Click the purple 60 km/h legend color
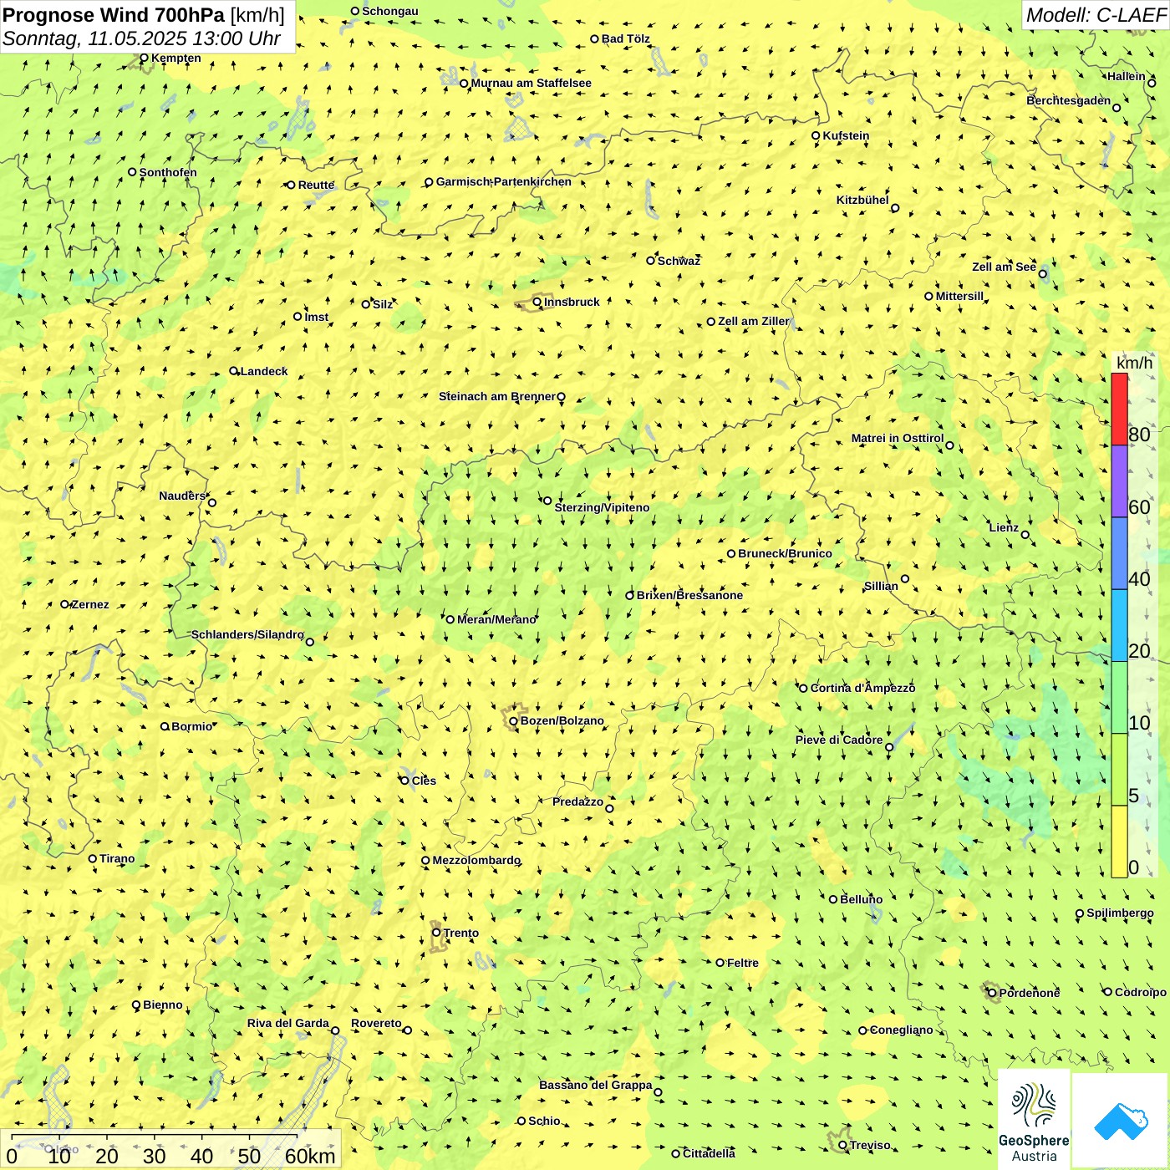The image size is (1170, 1170). 1119,481
